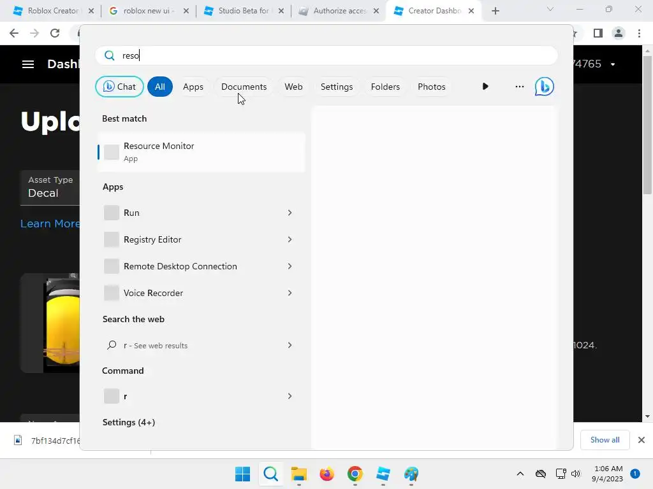Switch to the Apps filter

pos(193,87)
